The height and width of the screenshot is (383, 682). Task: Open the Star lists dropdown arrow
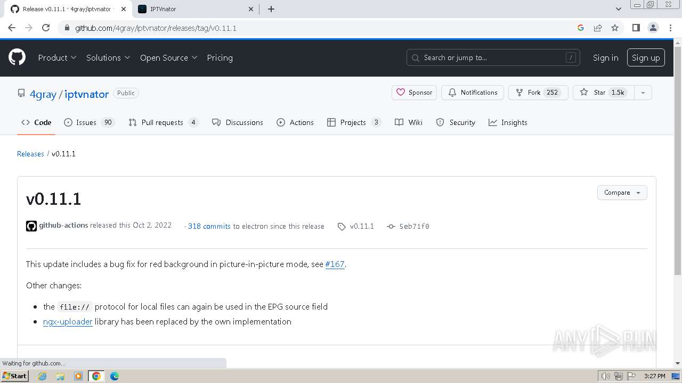click(643, 93)
